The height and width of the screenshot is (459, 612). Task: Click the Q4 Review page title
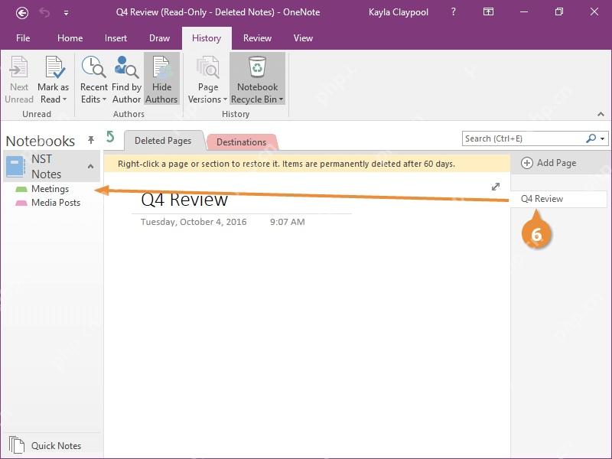[x=184, y=200]
